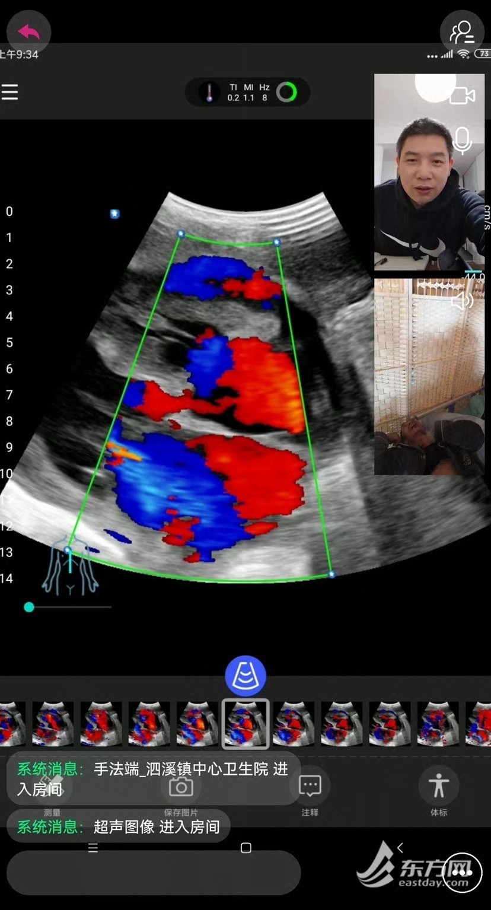Expand the three-dot more options button
This screenshot has width=491, height=910.
[462, 873]
